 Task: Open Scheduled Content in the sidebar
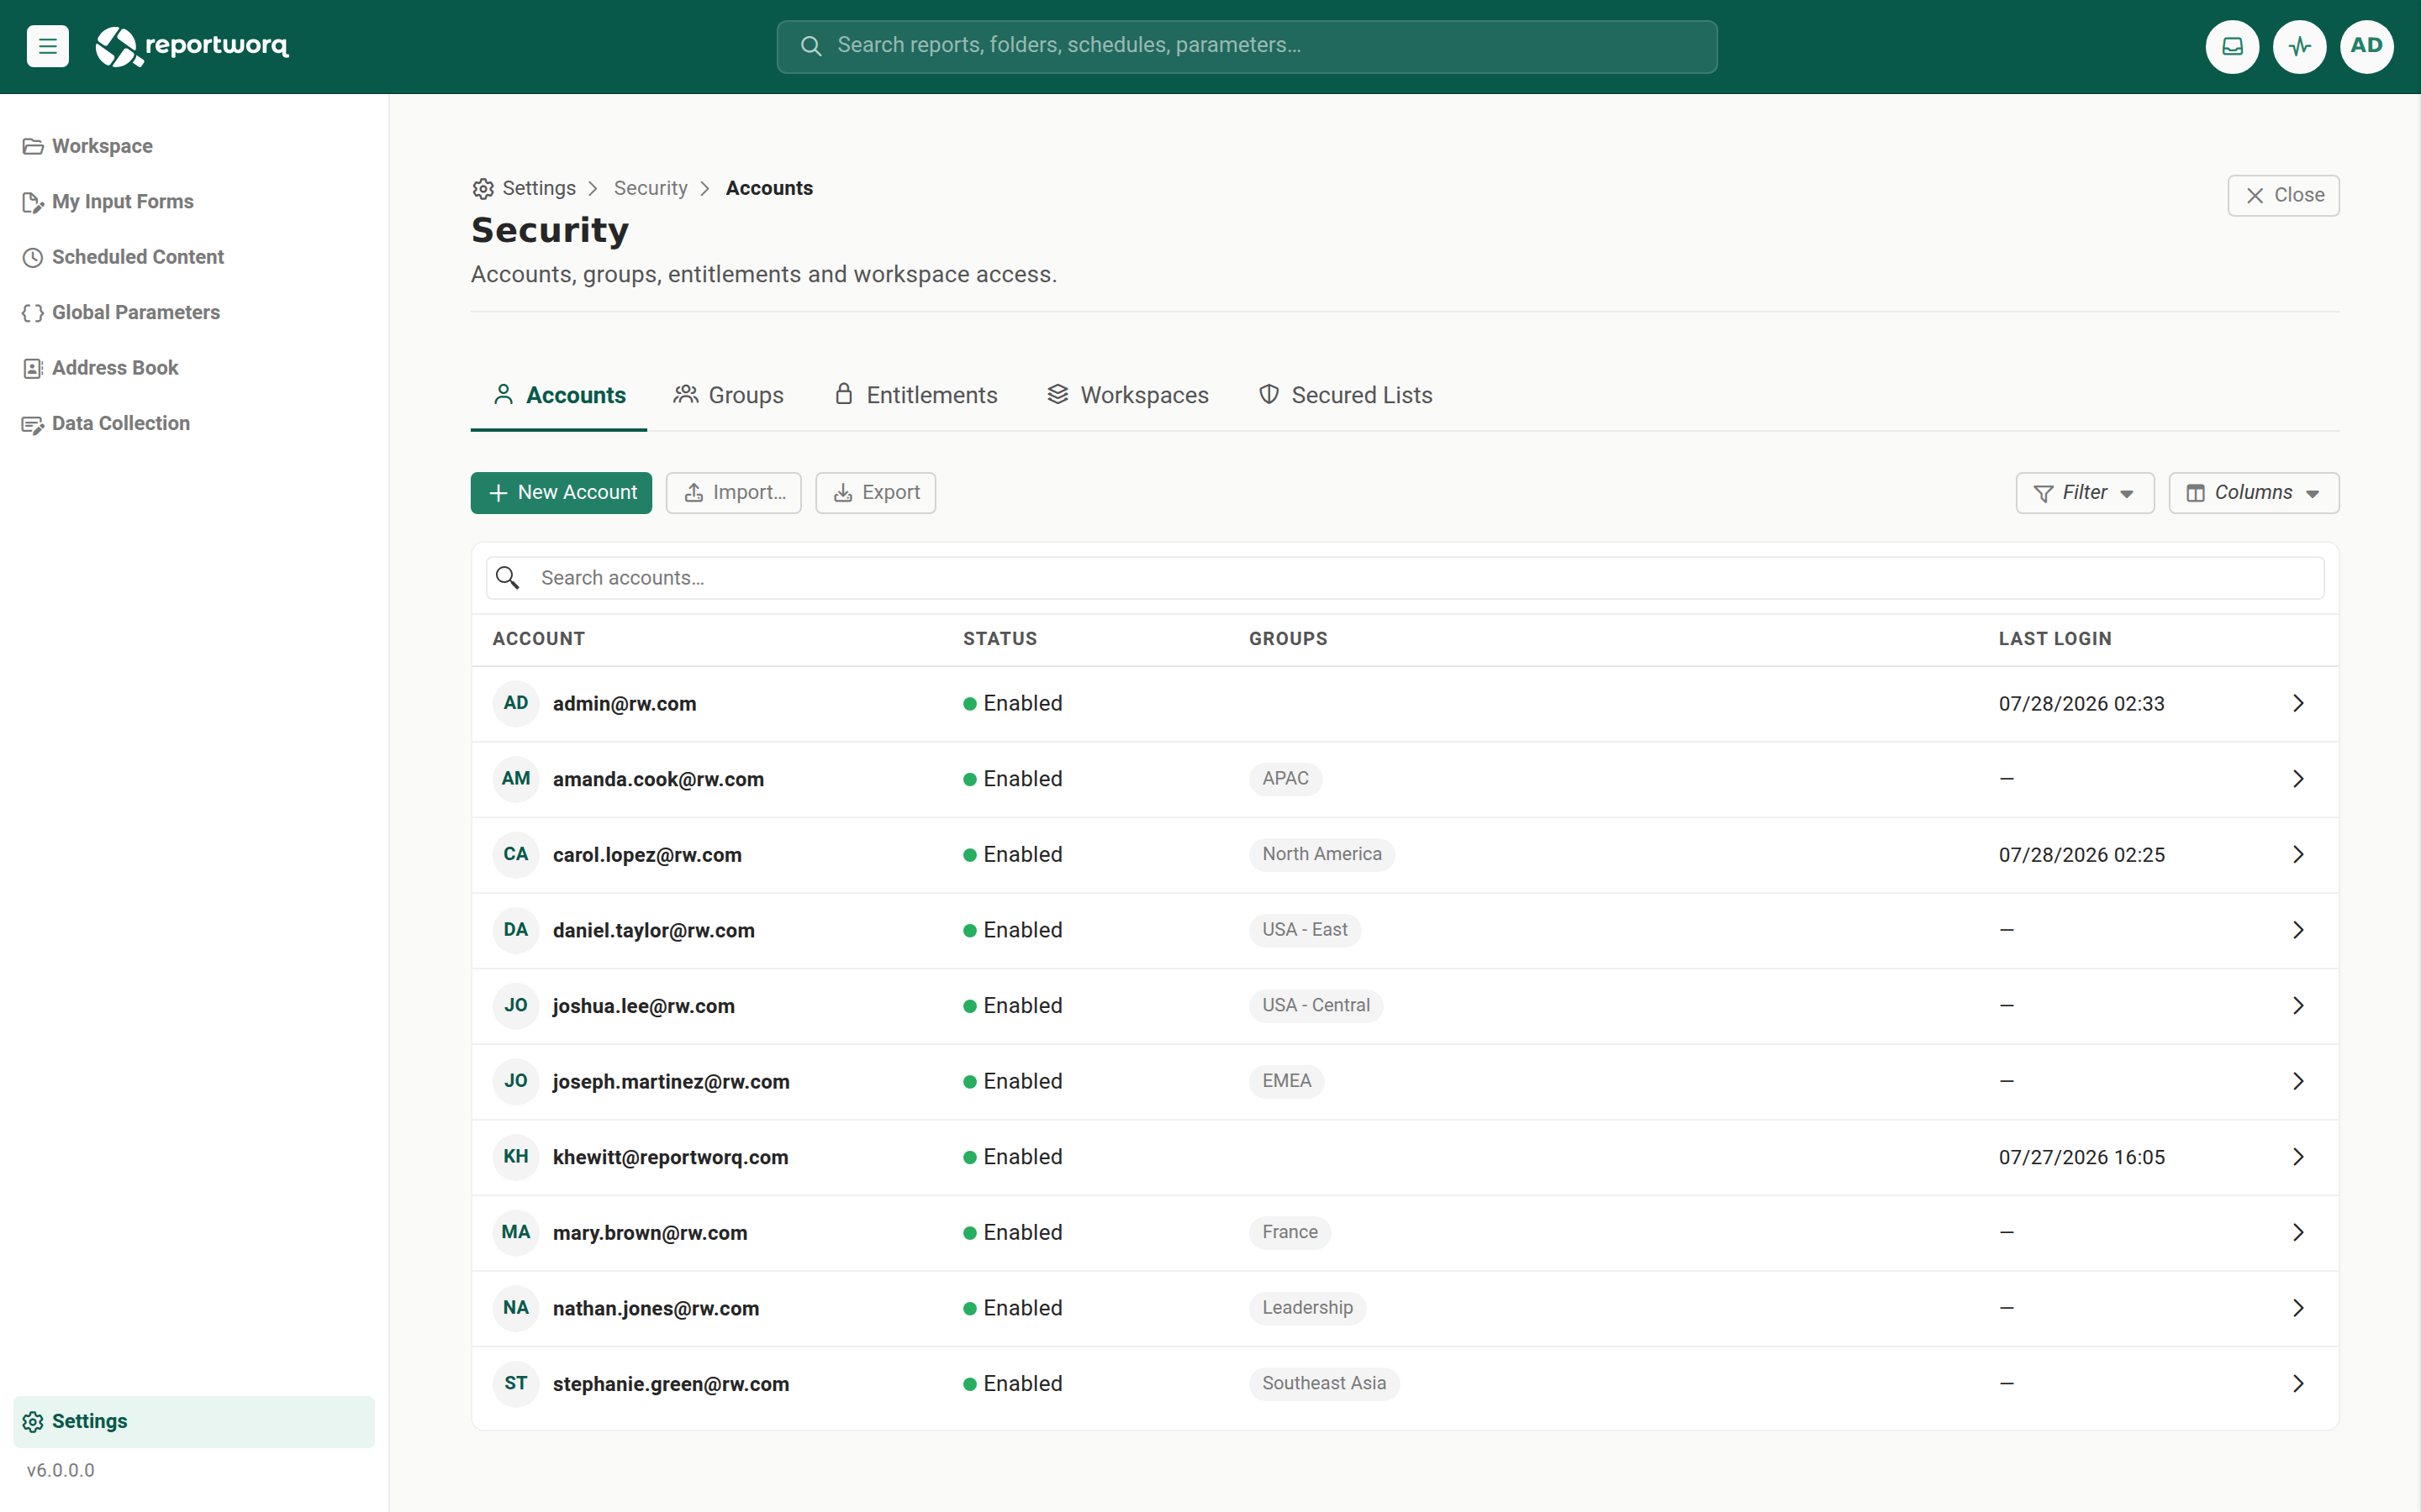pos(194,257)
